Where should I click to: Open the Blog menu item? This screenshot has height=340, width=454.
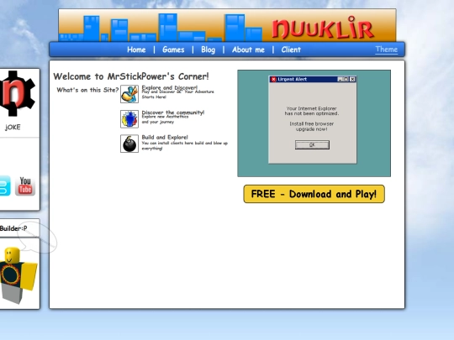[208, 50]
